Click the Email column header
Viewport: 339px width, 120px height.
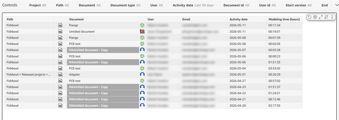(x=204, y=19)
